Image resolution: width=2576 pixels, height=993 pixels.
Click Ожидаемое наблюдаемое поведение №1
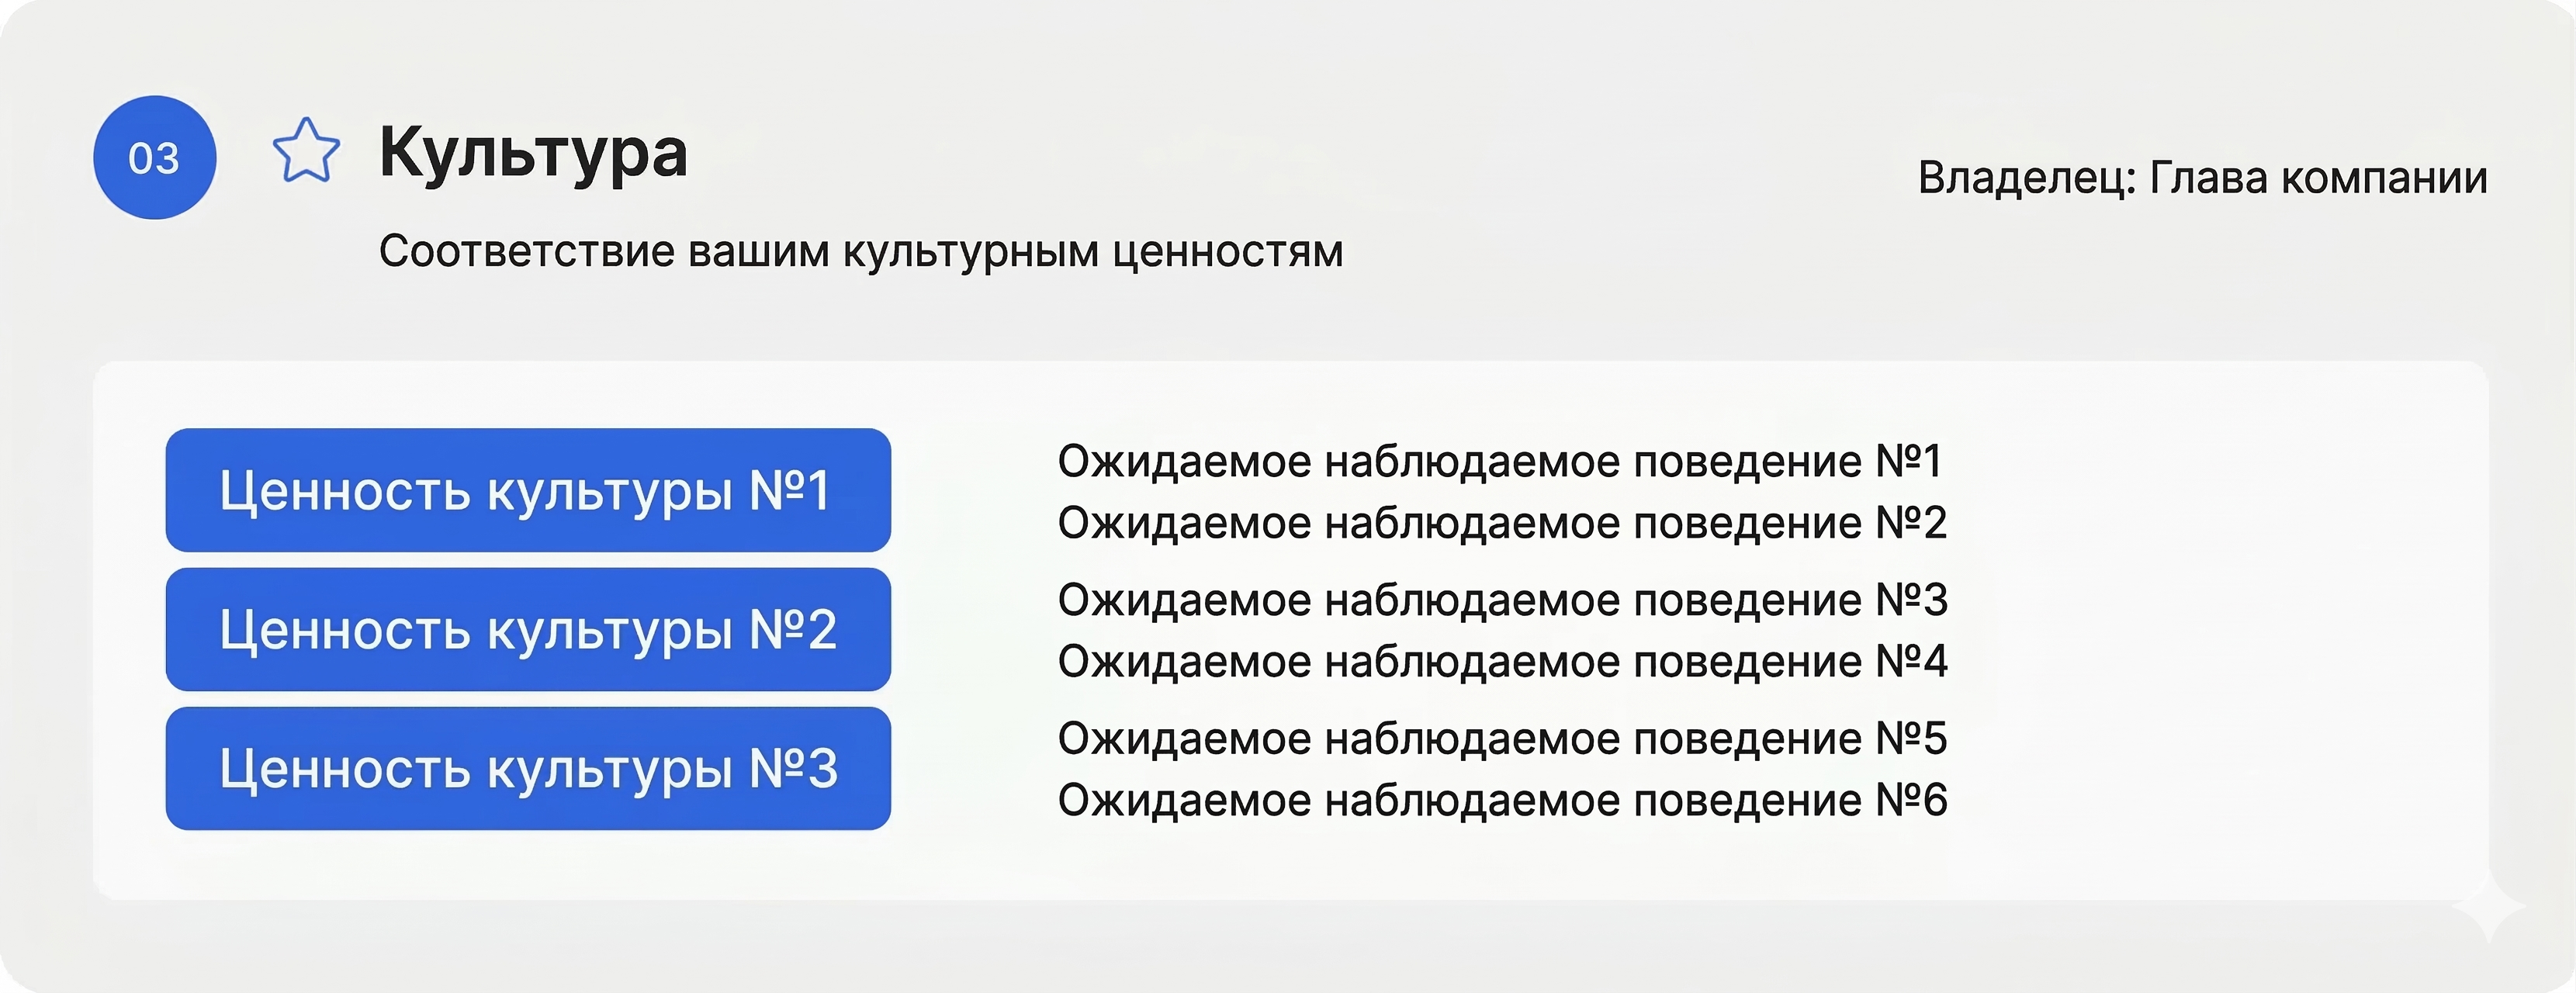pyautogui.click(x=1500, y=462)
